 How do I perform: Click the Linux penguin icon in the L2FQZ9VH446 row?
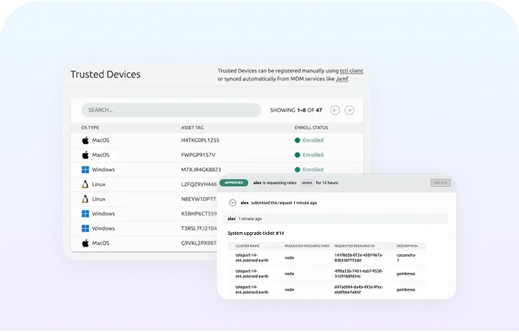(x=85, y=184)
